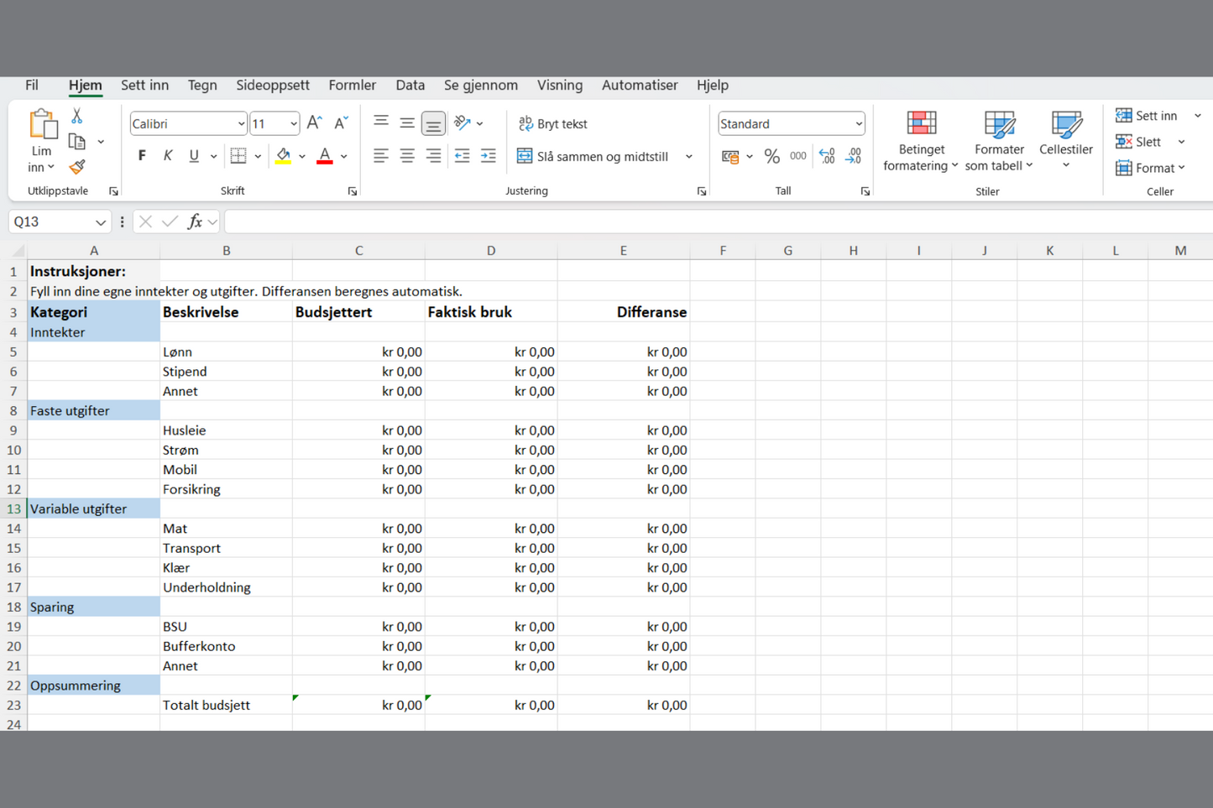Open Betinget formatering menu

click(921, 141)
